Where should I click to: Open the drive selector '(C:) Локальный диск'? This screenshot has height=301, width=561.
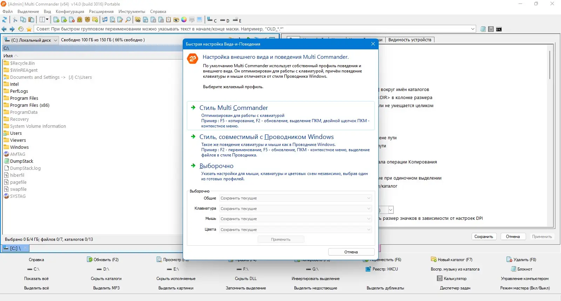31,40
